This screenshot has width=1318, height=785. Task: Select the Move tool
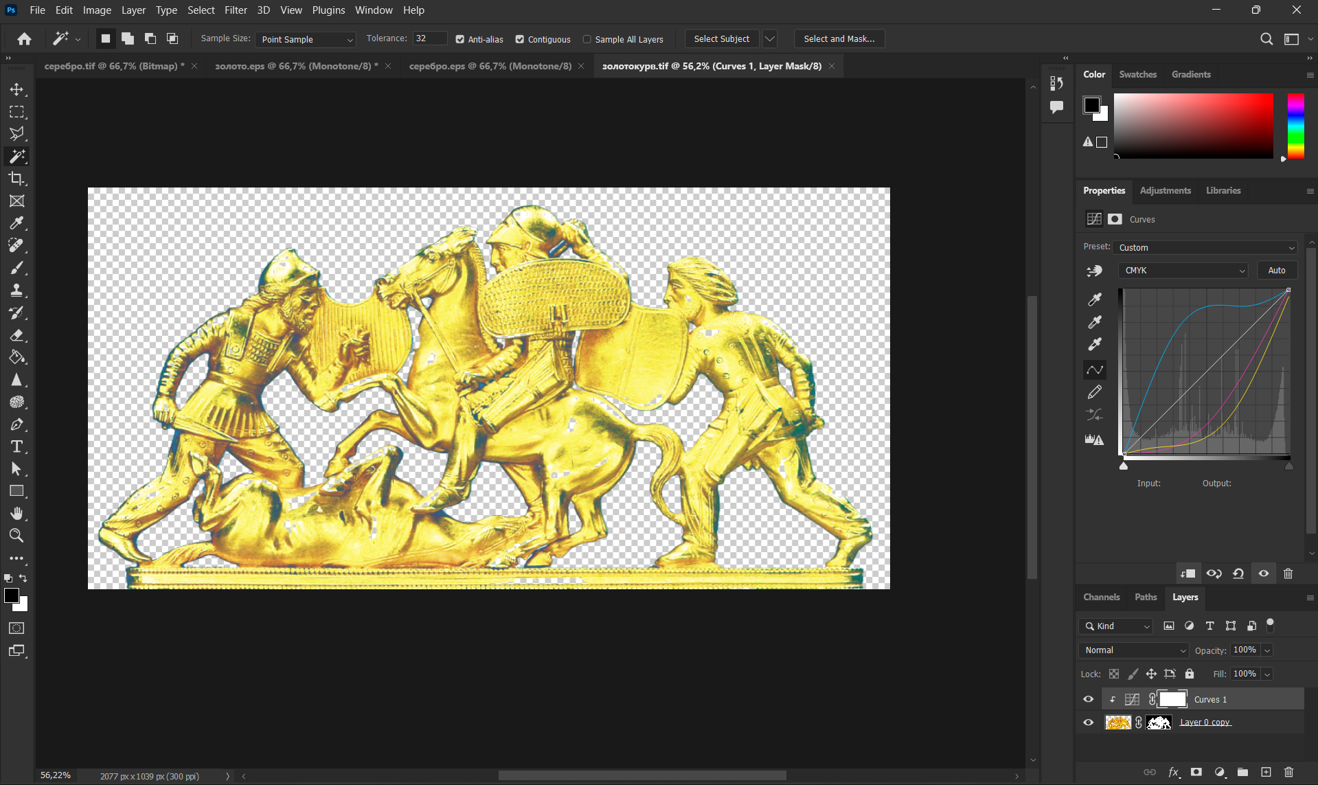16,89
